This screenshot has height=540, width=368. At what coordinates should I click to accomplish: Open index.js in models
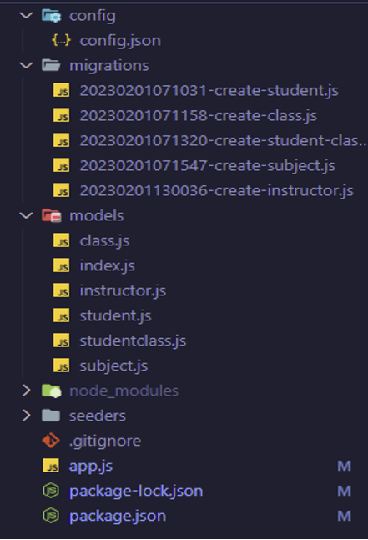tap(107, 266)
